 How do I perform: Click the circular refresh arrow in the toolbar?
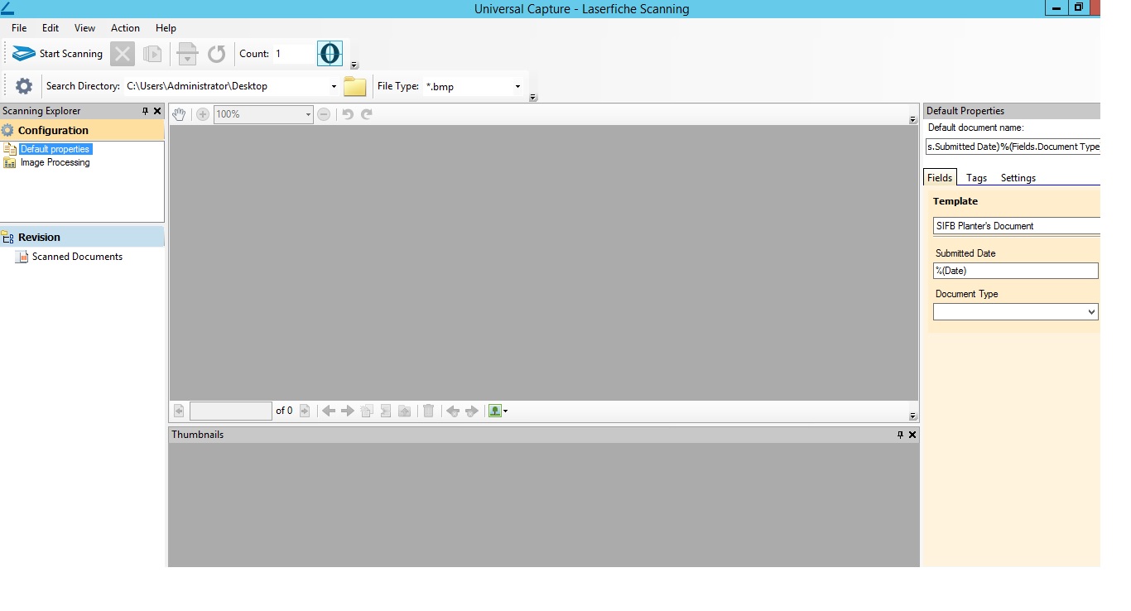point(216,54)
